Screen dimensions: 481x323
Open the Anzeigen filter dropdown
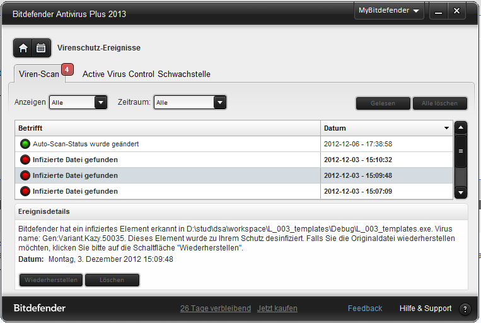point(78,102)
